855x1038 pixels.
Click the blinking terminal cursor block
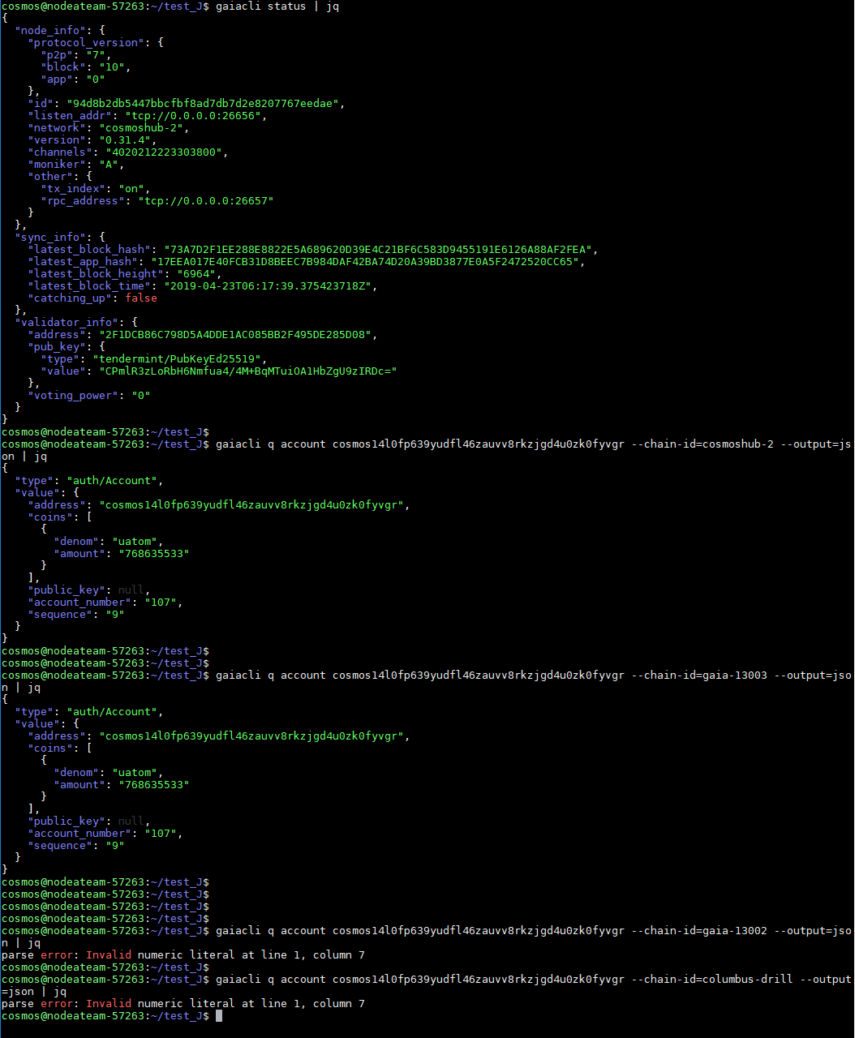220,1015
